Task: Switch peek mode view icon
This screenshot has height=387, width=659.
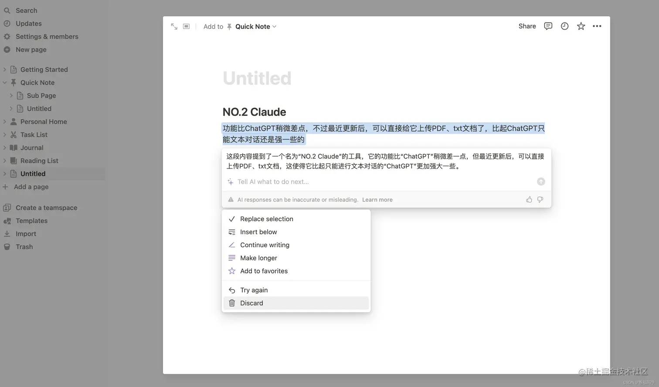Action: click(187, 27)
